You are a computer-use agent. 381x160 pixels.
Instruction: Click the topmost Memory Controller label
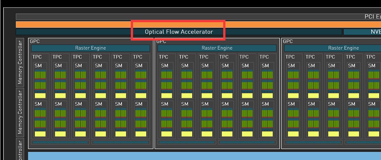coord(20,62)
